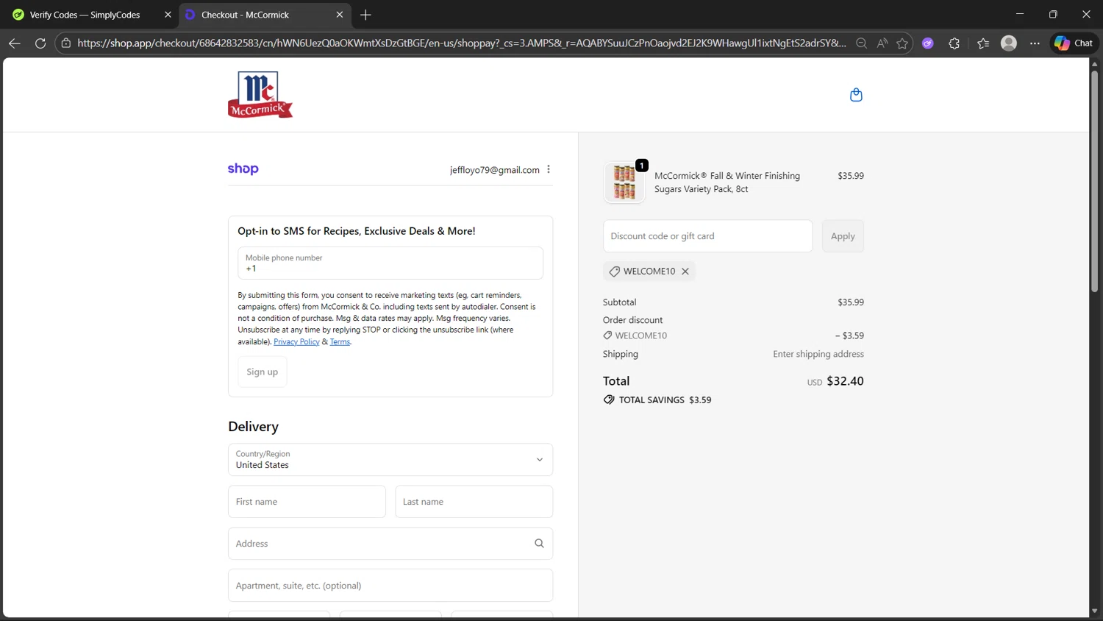Viewport: 1103px width, 621px height.
Task: Expand the Country/Region dropdown
Action: (390, 460)
